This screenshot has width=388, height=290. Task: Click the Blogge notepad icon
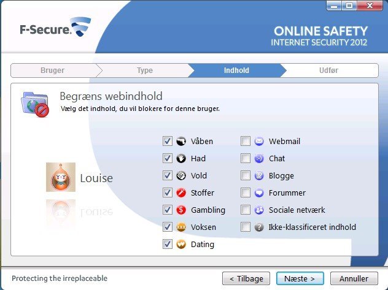coord(259,175)
